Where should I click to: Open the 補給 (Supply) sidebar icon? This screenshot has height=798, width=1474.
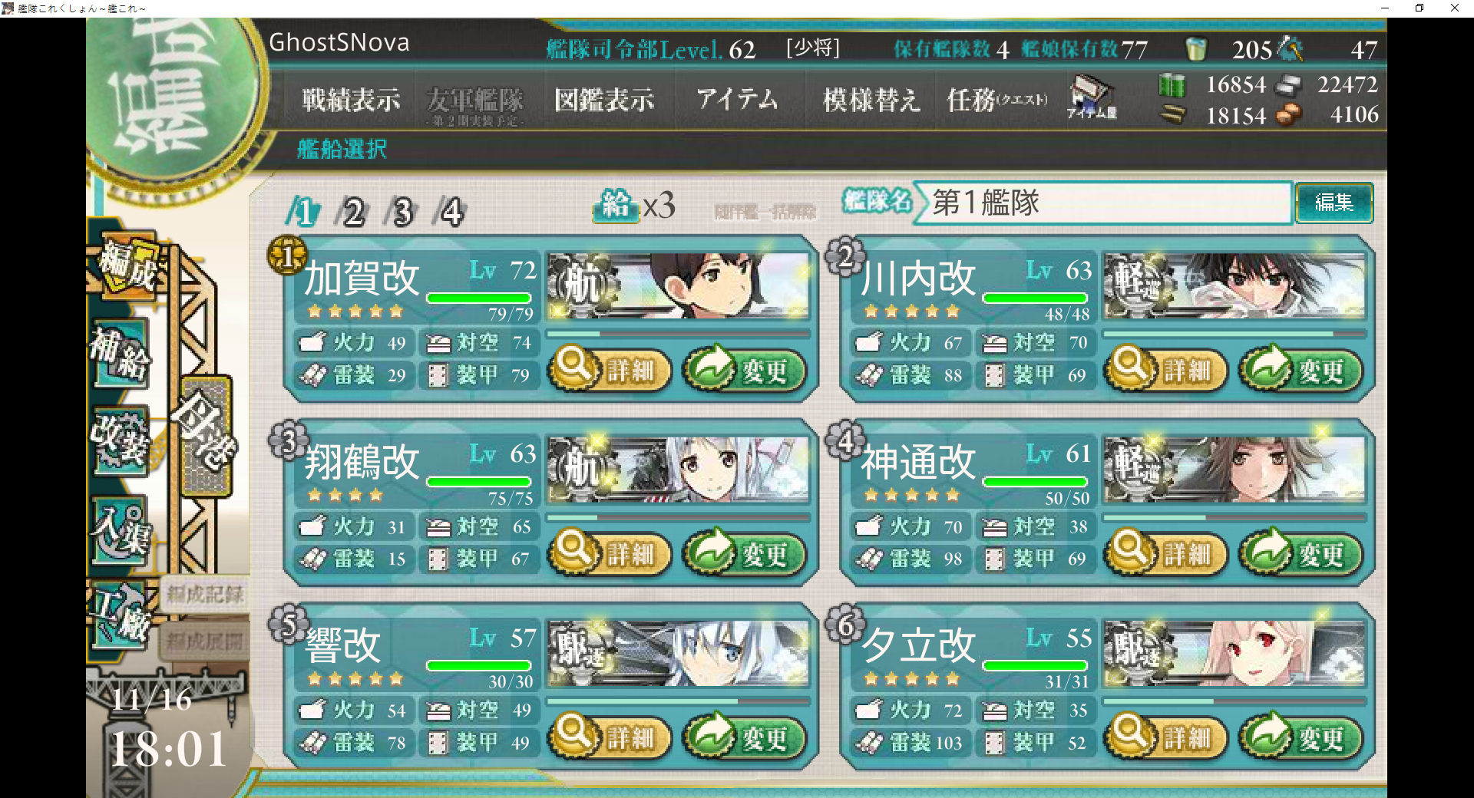click(121, 354)
